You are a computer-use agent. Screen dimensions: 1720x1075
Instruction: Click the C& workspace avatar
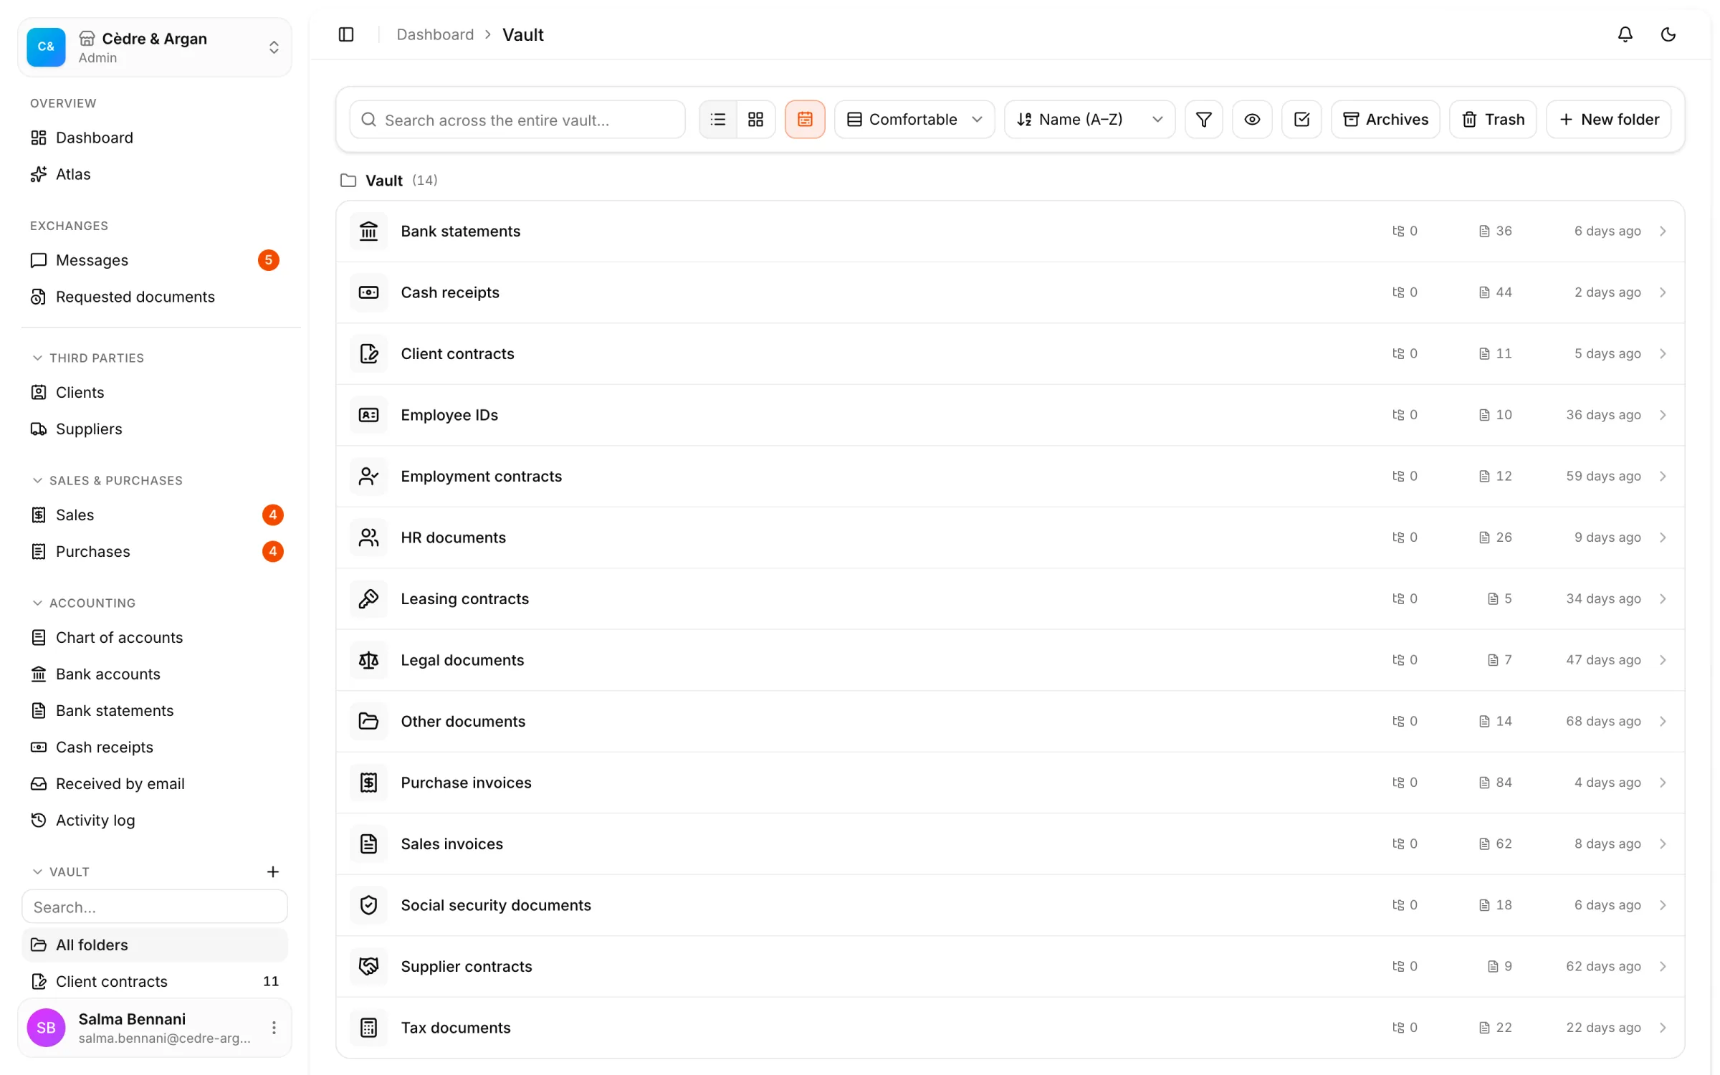[x=46, y=47]
